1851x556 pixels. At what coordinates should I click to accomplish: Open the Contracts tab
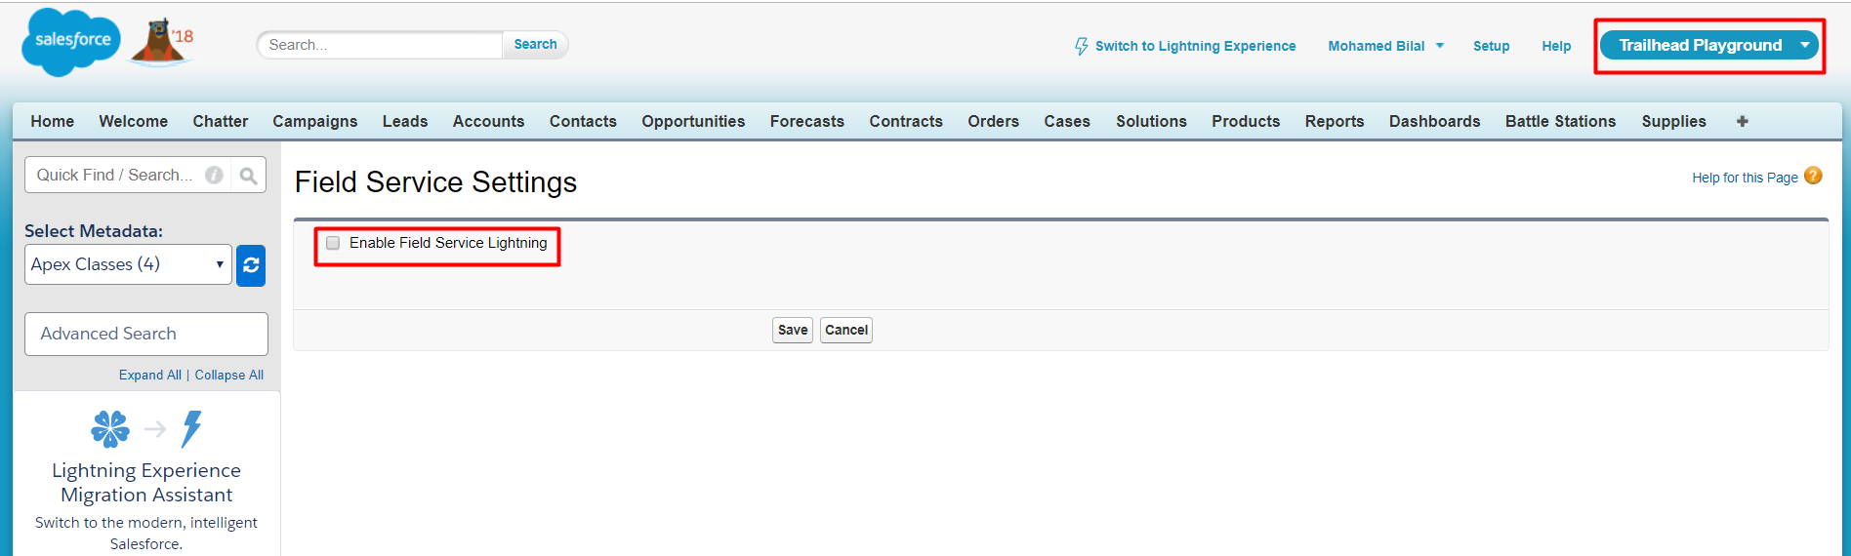click(906, 121)
